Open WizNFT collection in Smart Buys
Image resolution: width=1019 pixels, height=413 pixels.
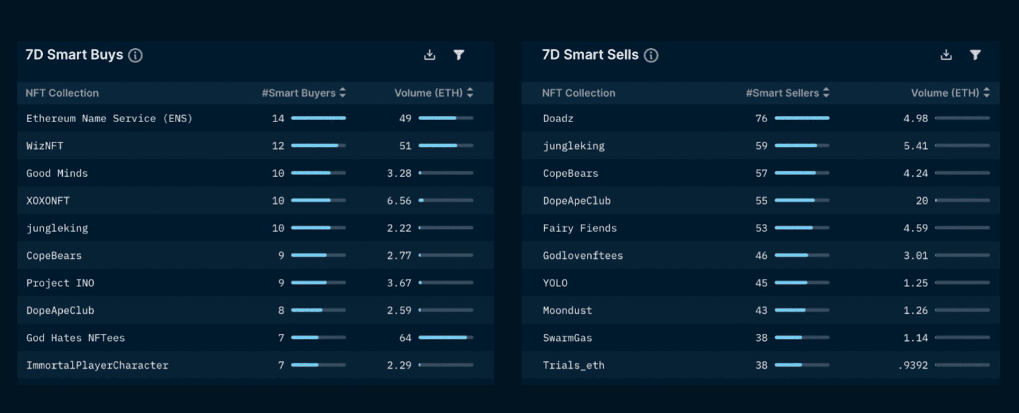click(45, 146)
